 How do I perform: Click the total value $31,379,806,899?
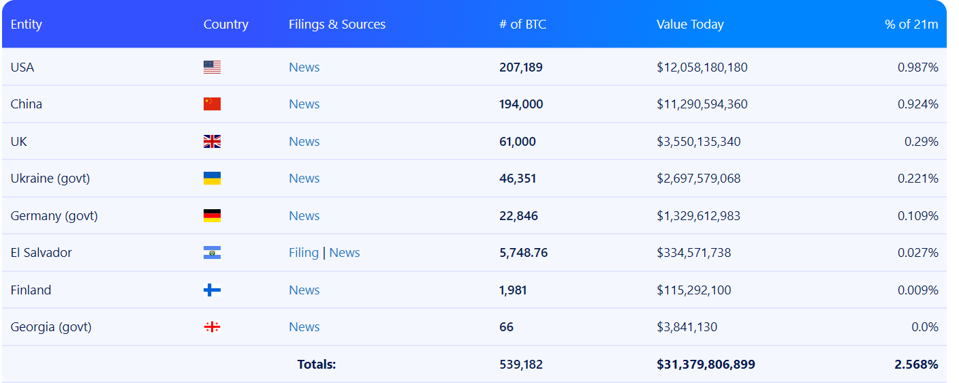click(706, 365)
